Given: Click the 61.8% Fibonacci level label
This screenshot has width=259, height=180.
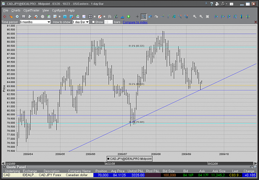Looking at the screenshot, I should (137, 46).
